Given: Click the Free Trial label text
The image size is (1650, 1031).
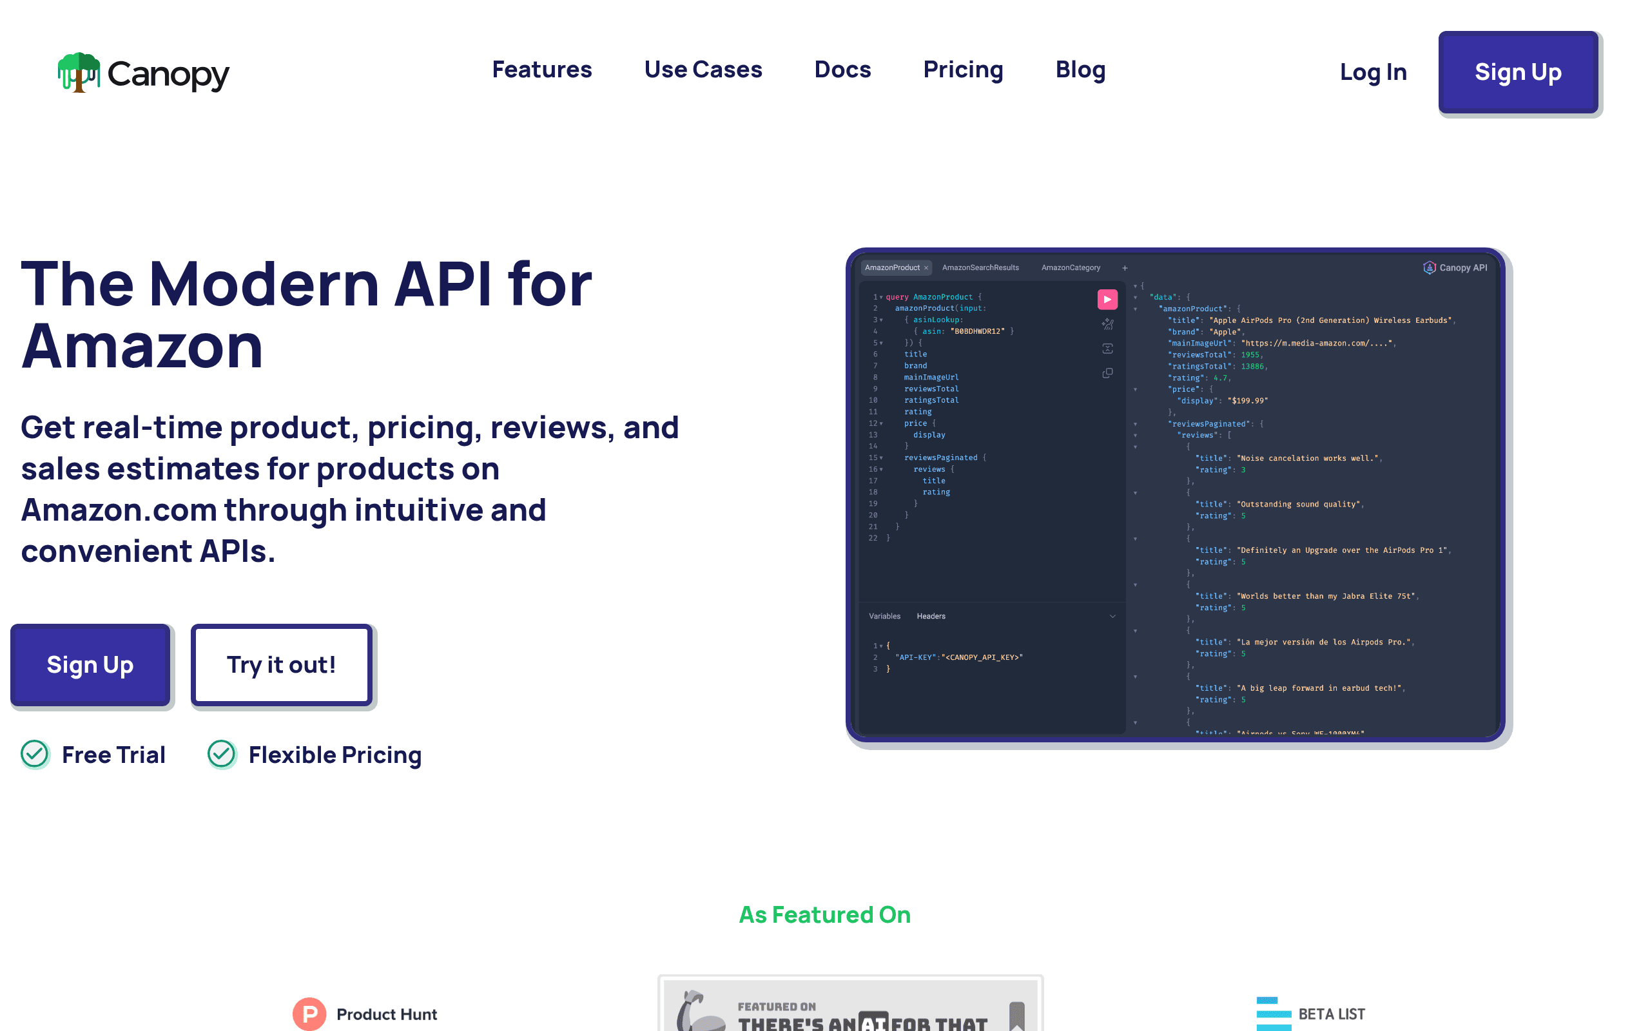Looking at the screenshot, I should tap(114, 755).
